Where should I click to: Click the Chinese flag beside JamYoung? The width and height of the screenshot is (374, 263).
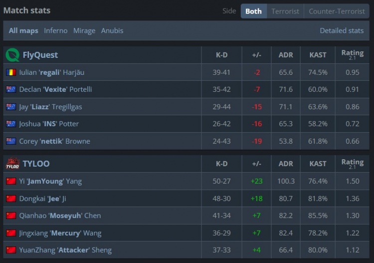[11, 181]
